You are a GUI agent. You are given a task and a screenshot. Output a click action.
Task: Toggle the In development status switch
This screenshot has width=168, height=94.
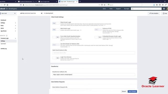[42, 13]
